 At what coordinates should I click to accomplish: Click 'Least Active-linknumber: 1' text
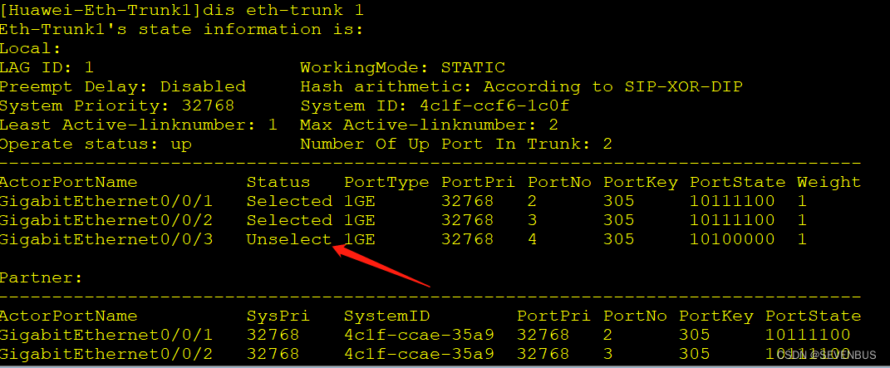coord(139,125)
